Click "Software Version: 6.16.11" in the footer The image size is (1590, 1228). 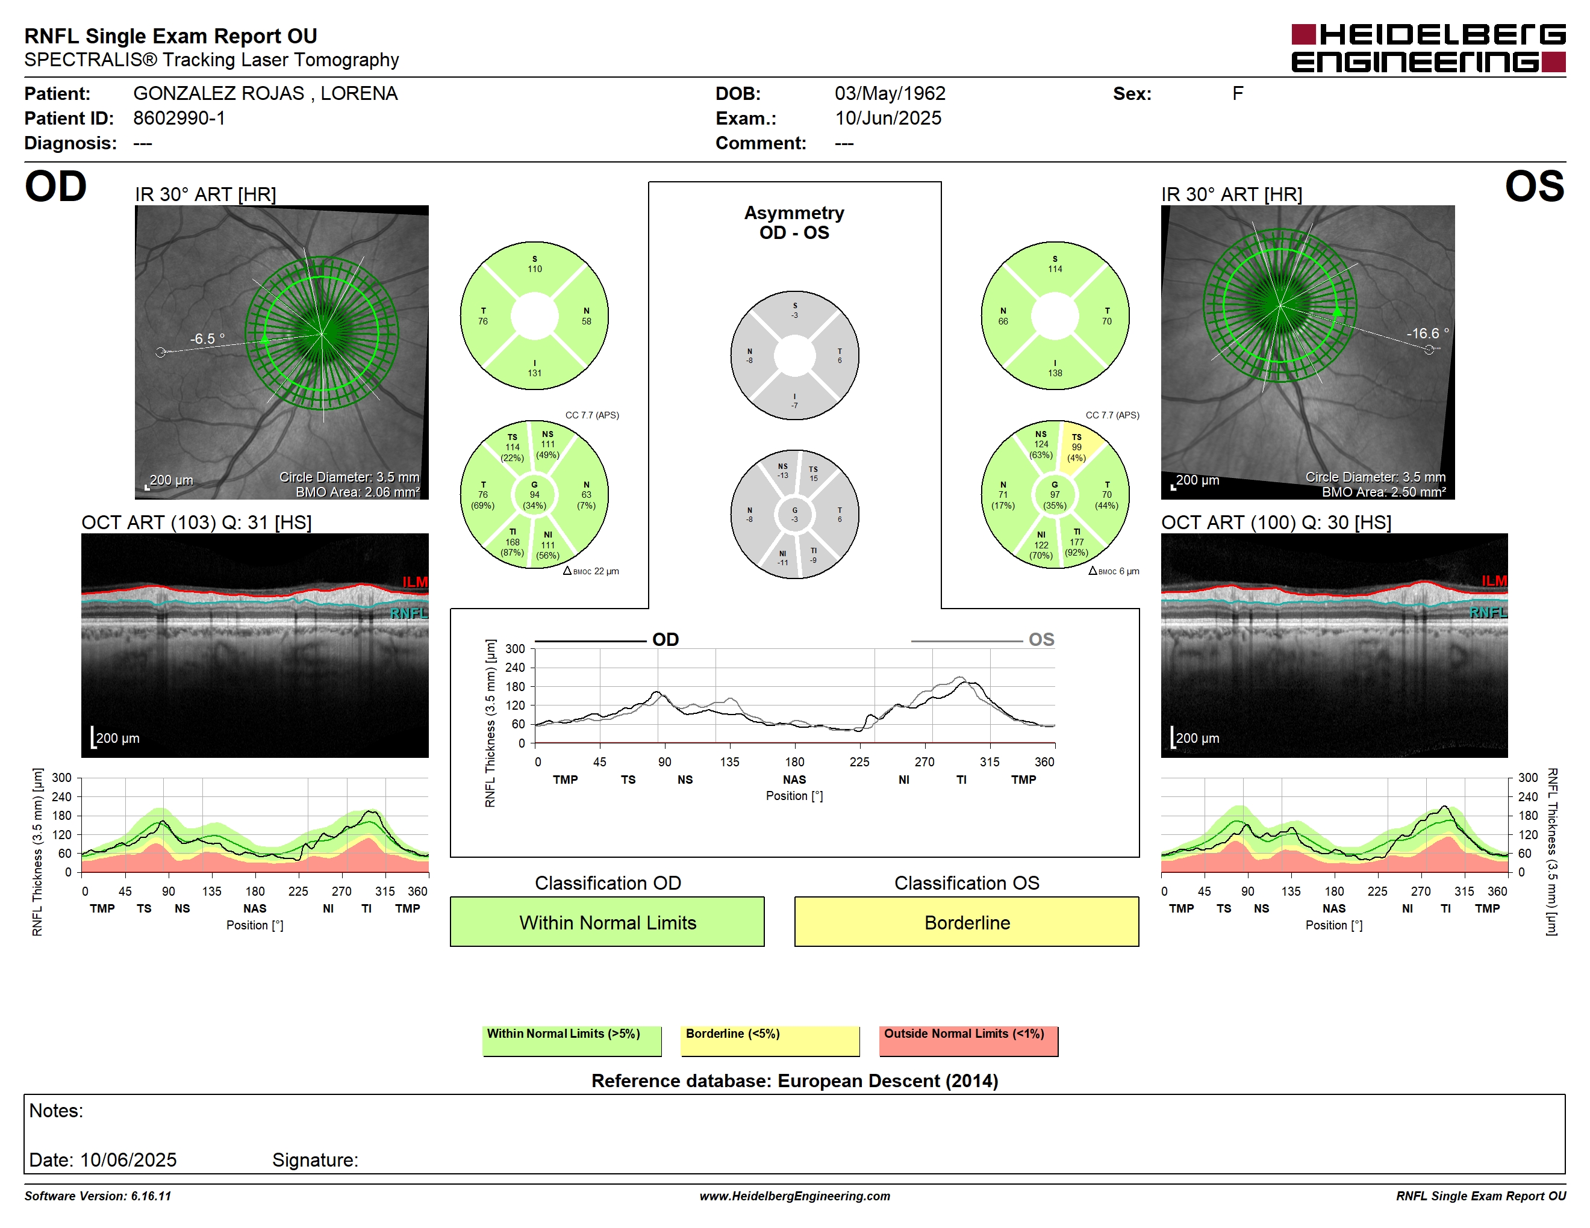click(x=98, y=1196)
